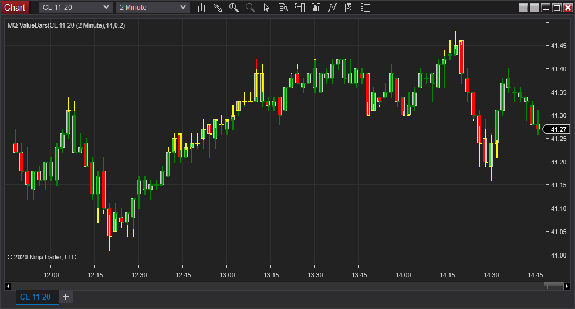The image size is (575, 309).
Task: Show the Data Box window
Action: click(x=283, y=8)
